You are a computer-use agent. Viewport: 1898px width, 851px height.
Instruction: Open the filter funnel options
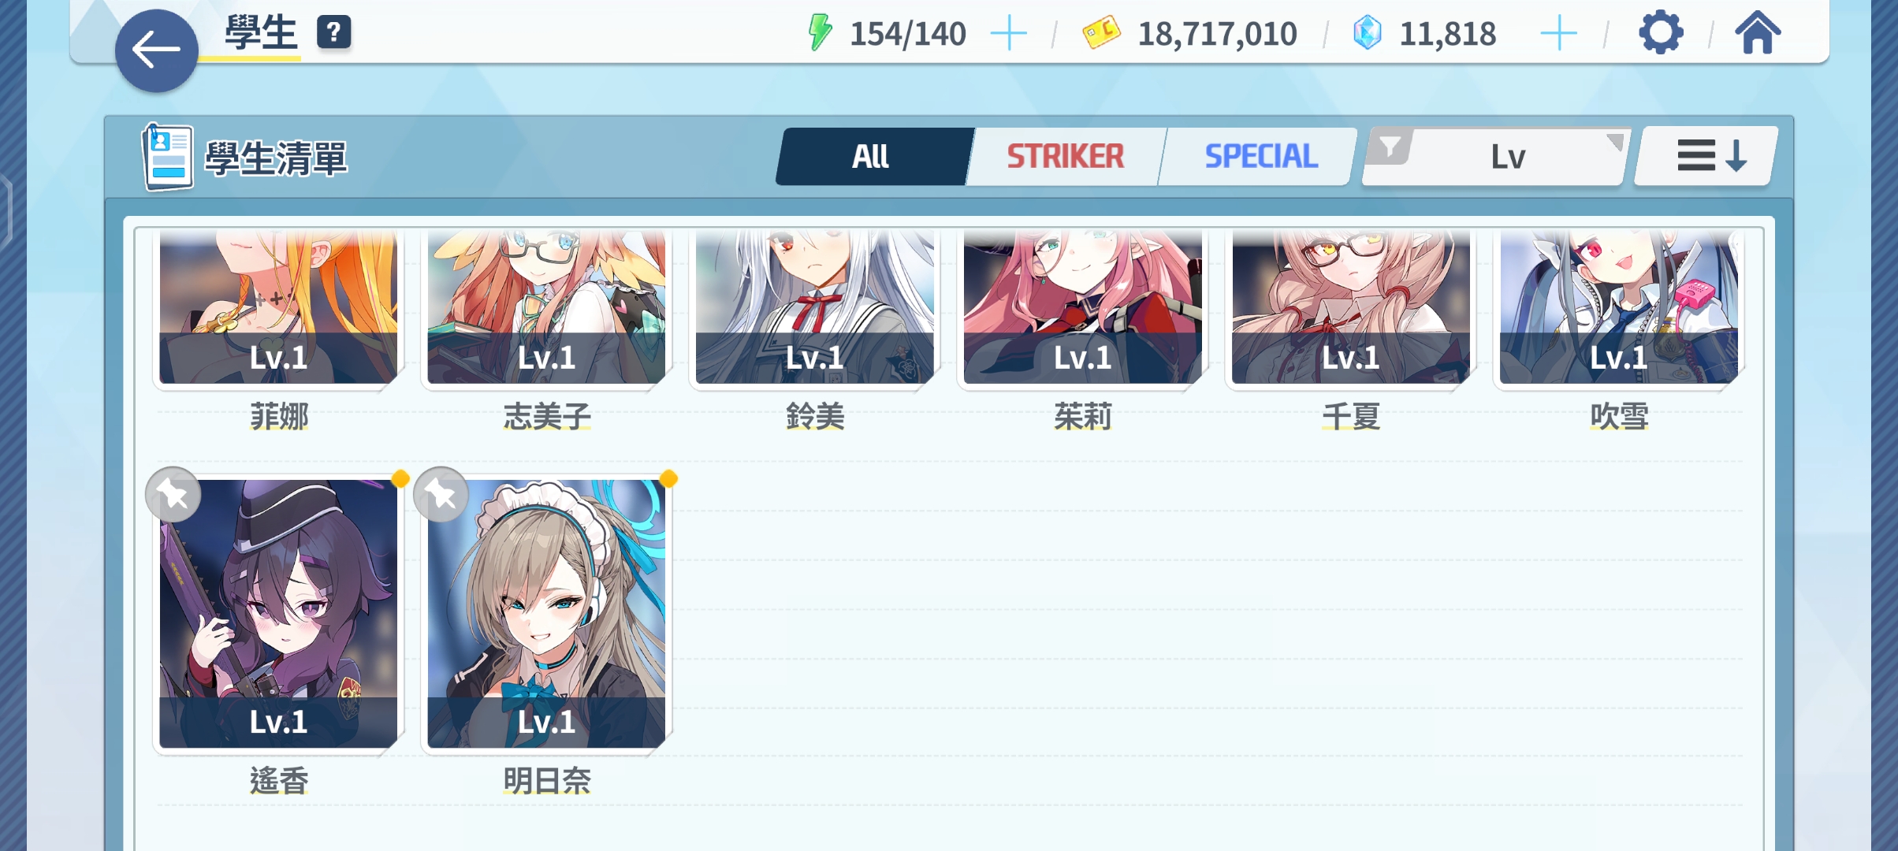[x=1390, y=147]
